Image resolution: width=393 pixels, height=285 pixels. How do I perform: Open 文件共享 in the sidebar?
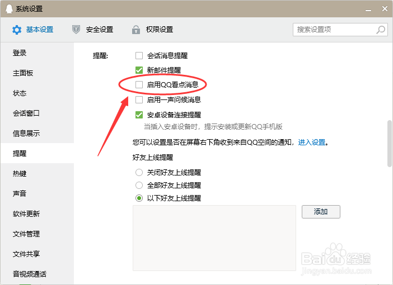(37, 254)
